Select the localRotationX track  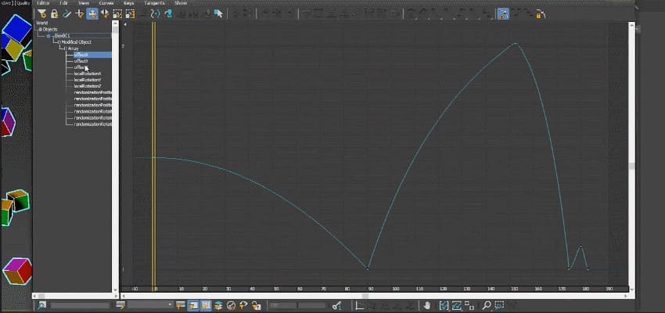[88, 74]
